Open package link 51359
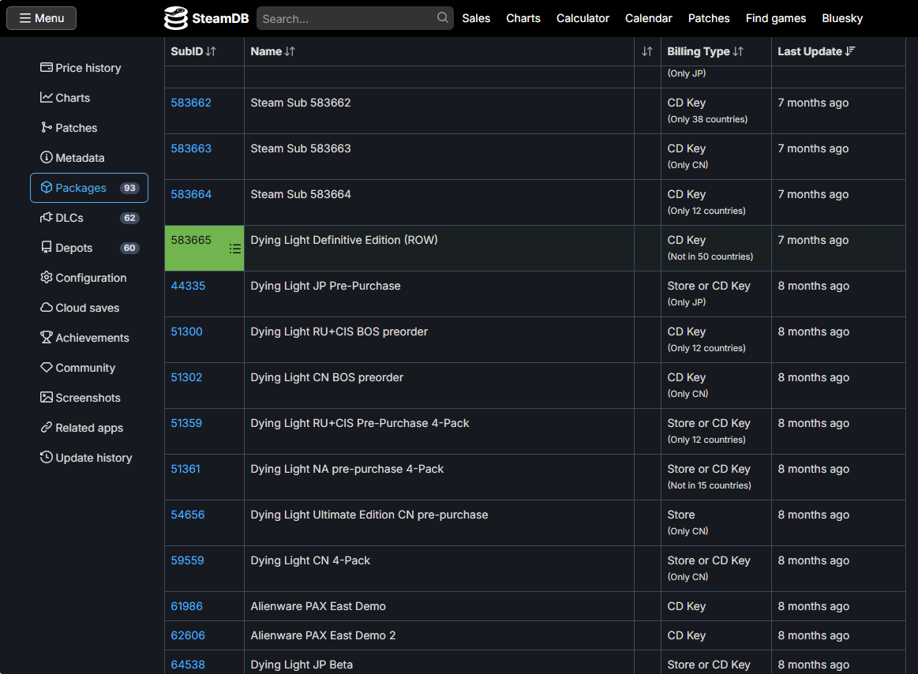This screenshot has height=674, width=918. [186, 423]
